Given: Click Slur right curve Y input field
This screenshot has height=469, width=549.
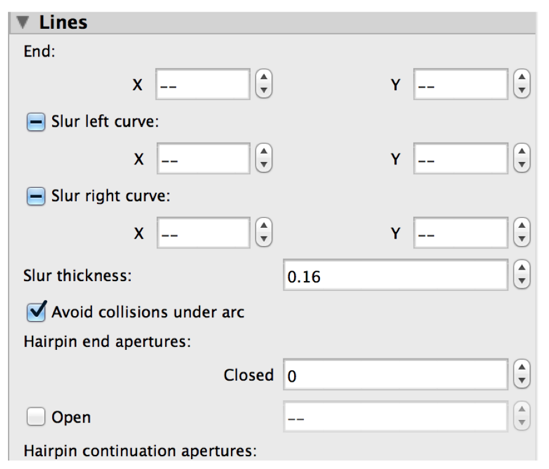Looking at the screenshot, I should click(461, 235).
